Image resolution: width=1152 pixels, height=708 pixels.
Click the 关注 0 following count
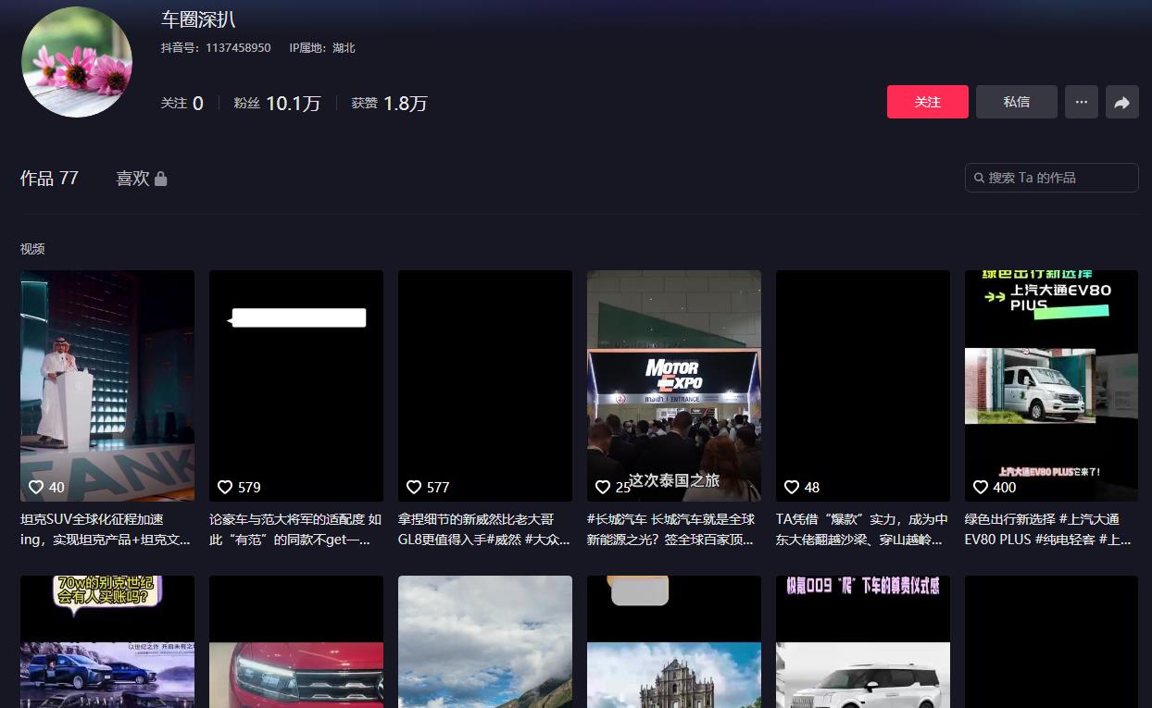pyautogui.click(x=182, y=104)
